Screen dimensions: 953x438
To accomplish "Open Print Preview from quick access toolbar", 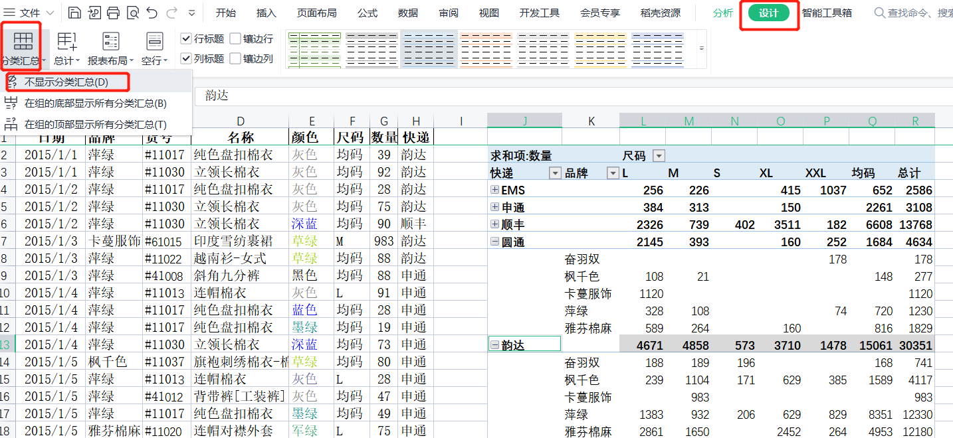I will [x=132, y=13].
